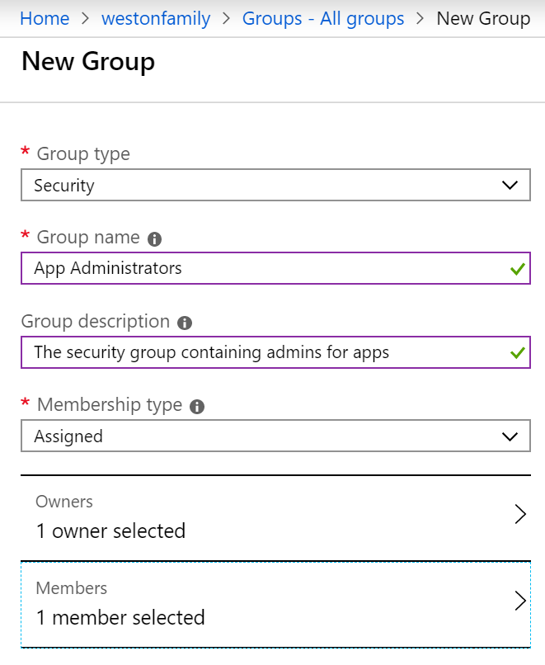This screenshot has width=545, height=665.
Task: Expand Membership type using its chevron arrow
Action: 510,436
